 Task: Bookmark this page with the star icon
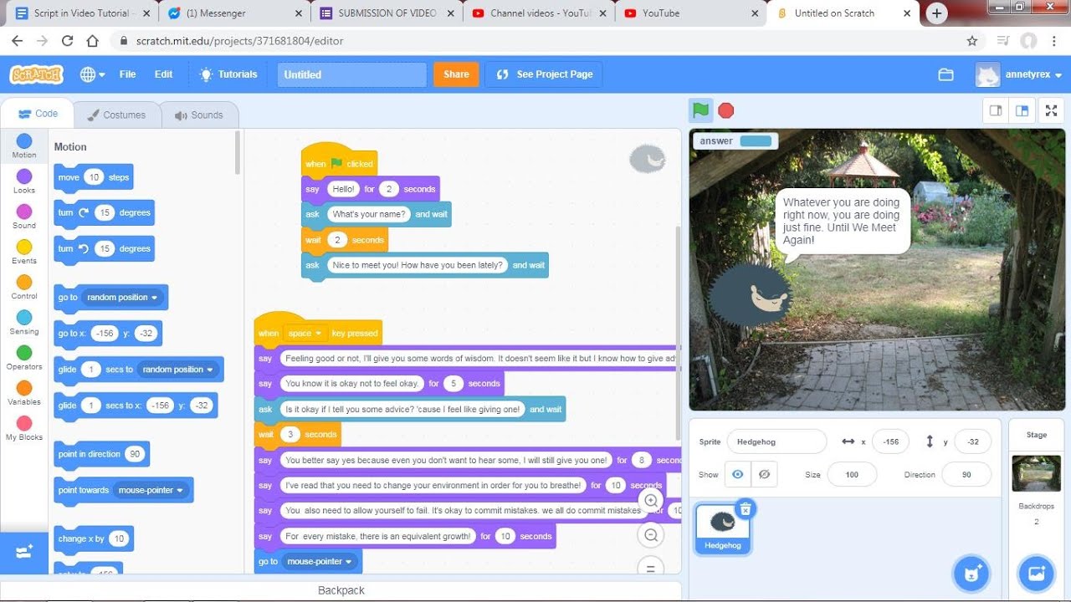click(x=971, y=41)
